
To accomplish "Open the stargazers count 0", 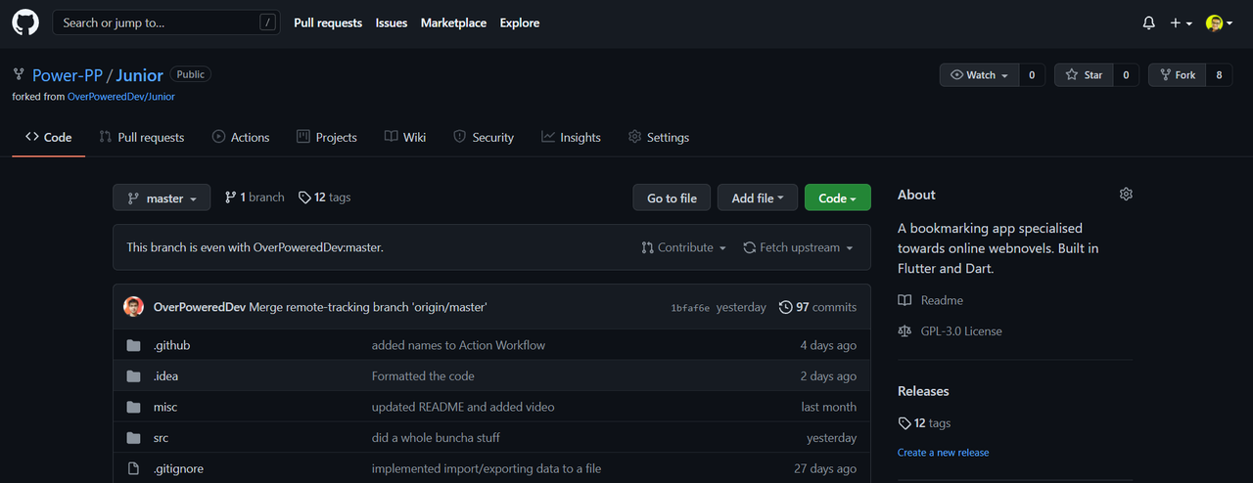I will 1126,75.
